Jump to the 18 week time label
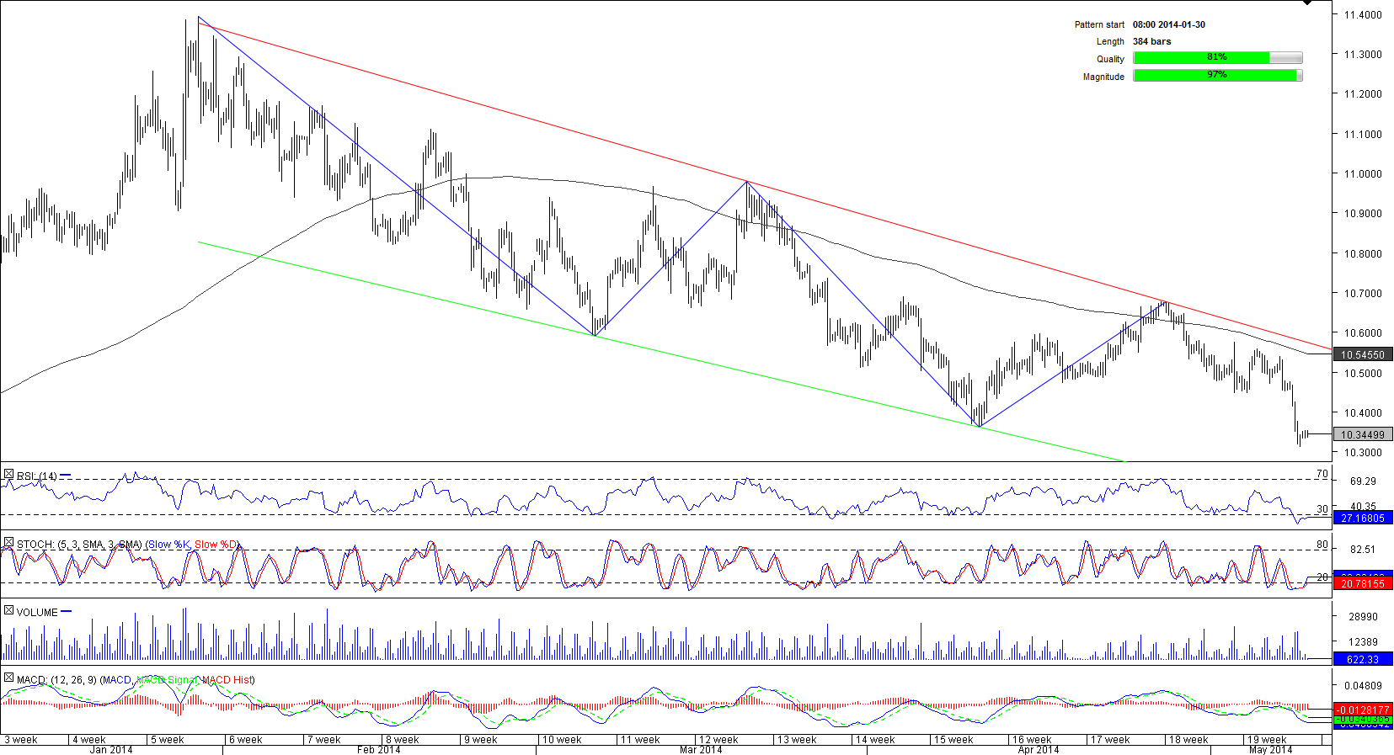The width and height of the screenshot is (1394, 755). (1188, 740)
